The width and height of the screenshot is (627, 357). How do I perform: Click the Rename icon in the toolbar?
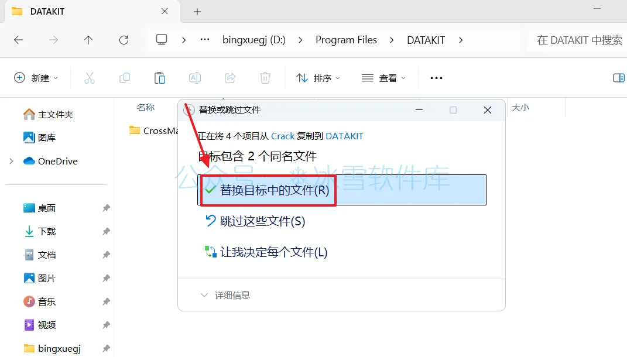pyautogui.click(x=195, y=78)
